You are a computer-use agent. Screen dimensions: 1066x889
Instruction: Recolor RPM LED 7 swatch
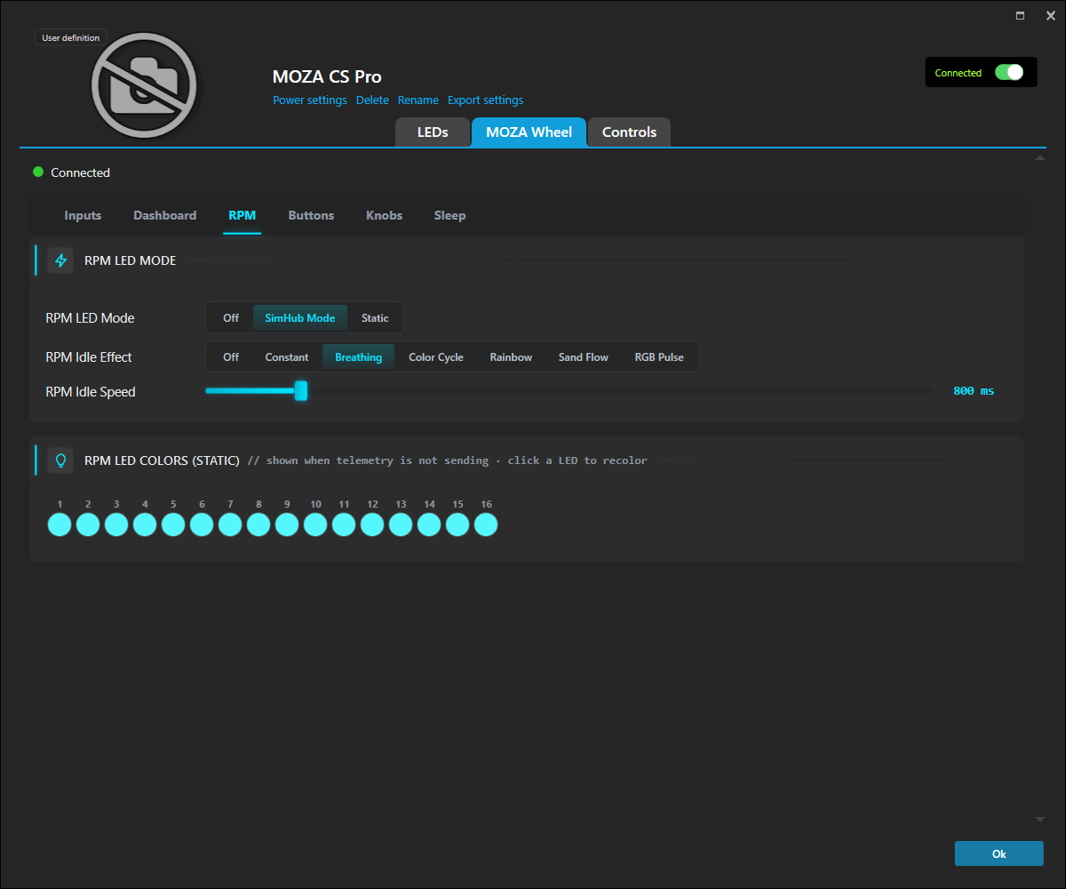230,525
